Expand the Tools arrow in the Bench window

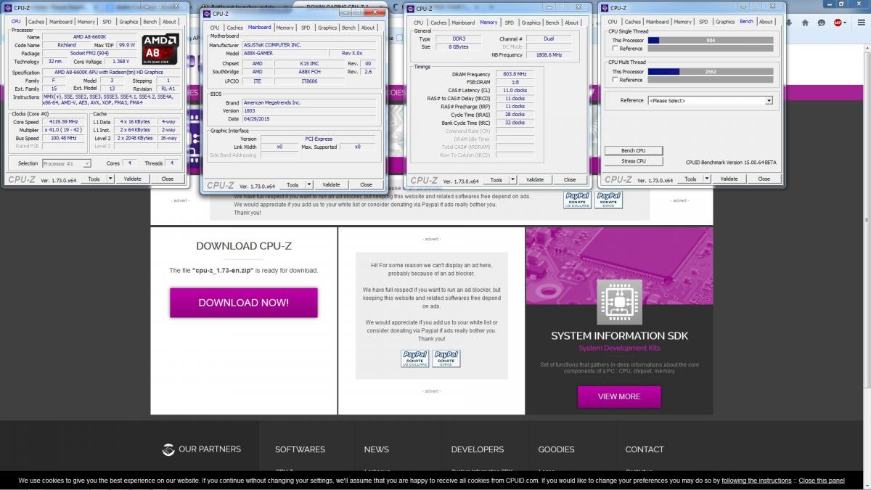coord(707,179)
